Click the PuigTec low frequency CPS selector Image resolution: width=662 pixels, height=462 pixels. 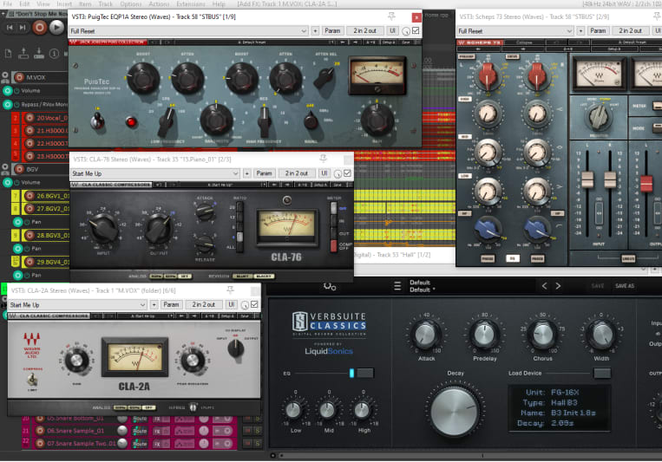(x=166, y=121)
